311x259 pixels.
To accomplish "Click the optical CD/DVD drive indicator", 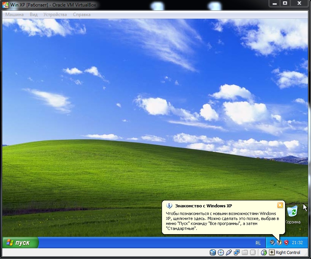I will (220, 252).
